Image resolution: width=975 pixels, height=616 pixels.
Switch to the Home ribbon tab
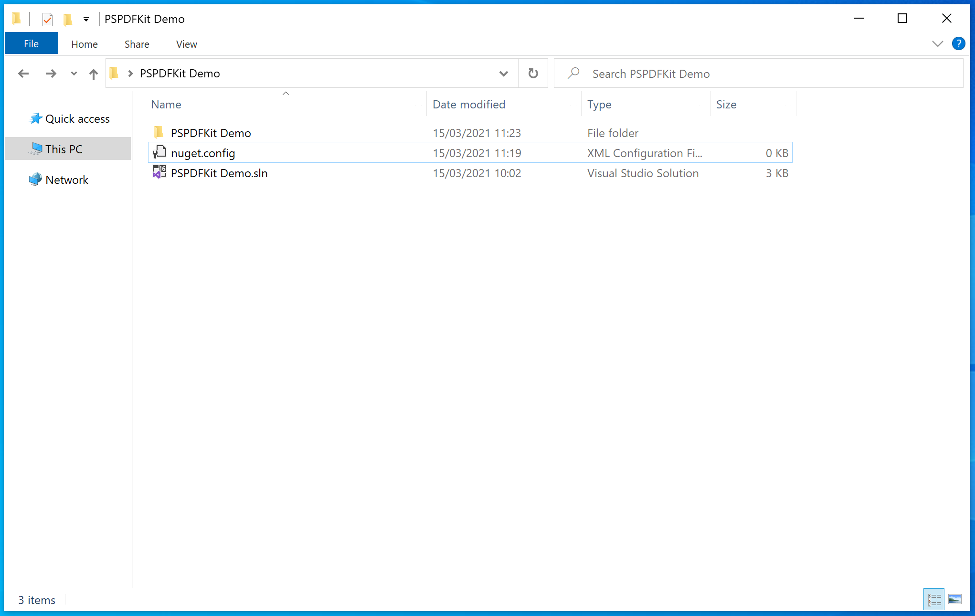(85, 44)
